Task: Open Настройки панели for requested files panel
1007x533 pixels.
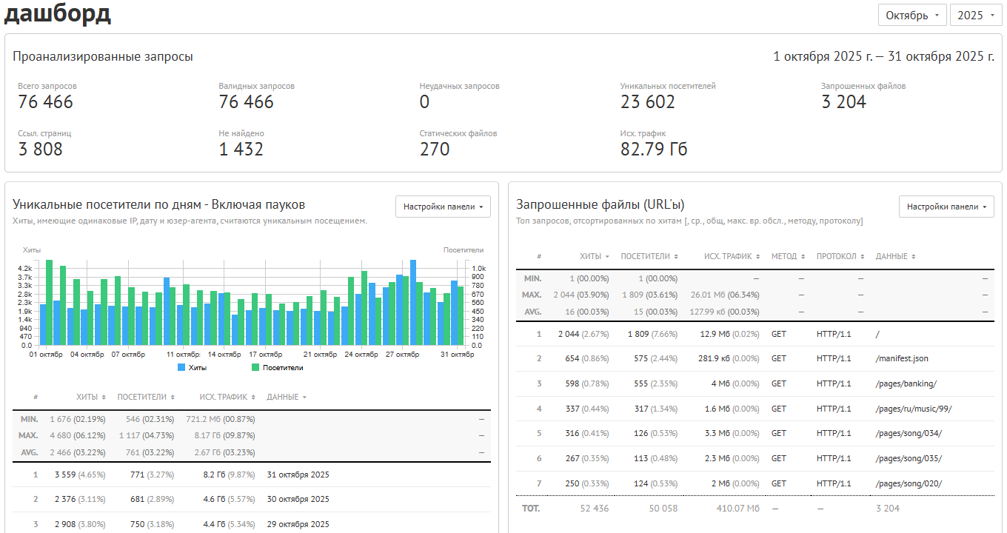Action: [x=946, y=207]
